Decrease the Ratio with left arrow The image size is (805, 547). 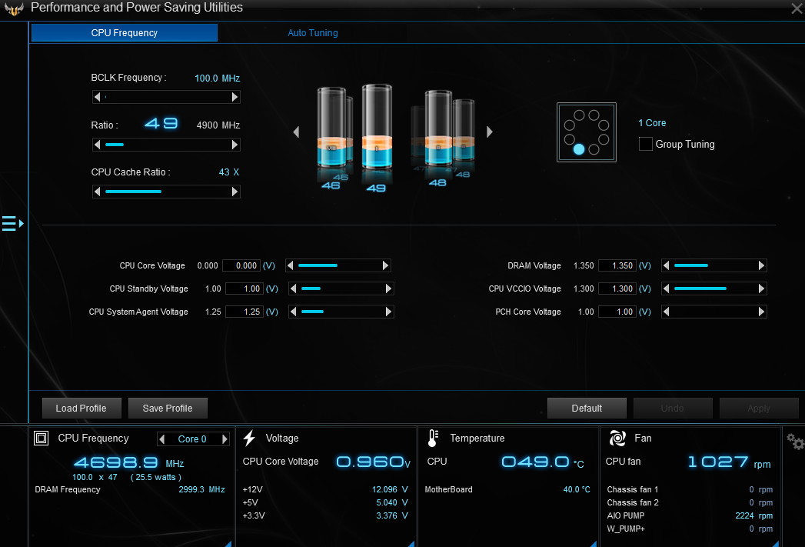tap(97, 145)
